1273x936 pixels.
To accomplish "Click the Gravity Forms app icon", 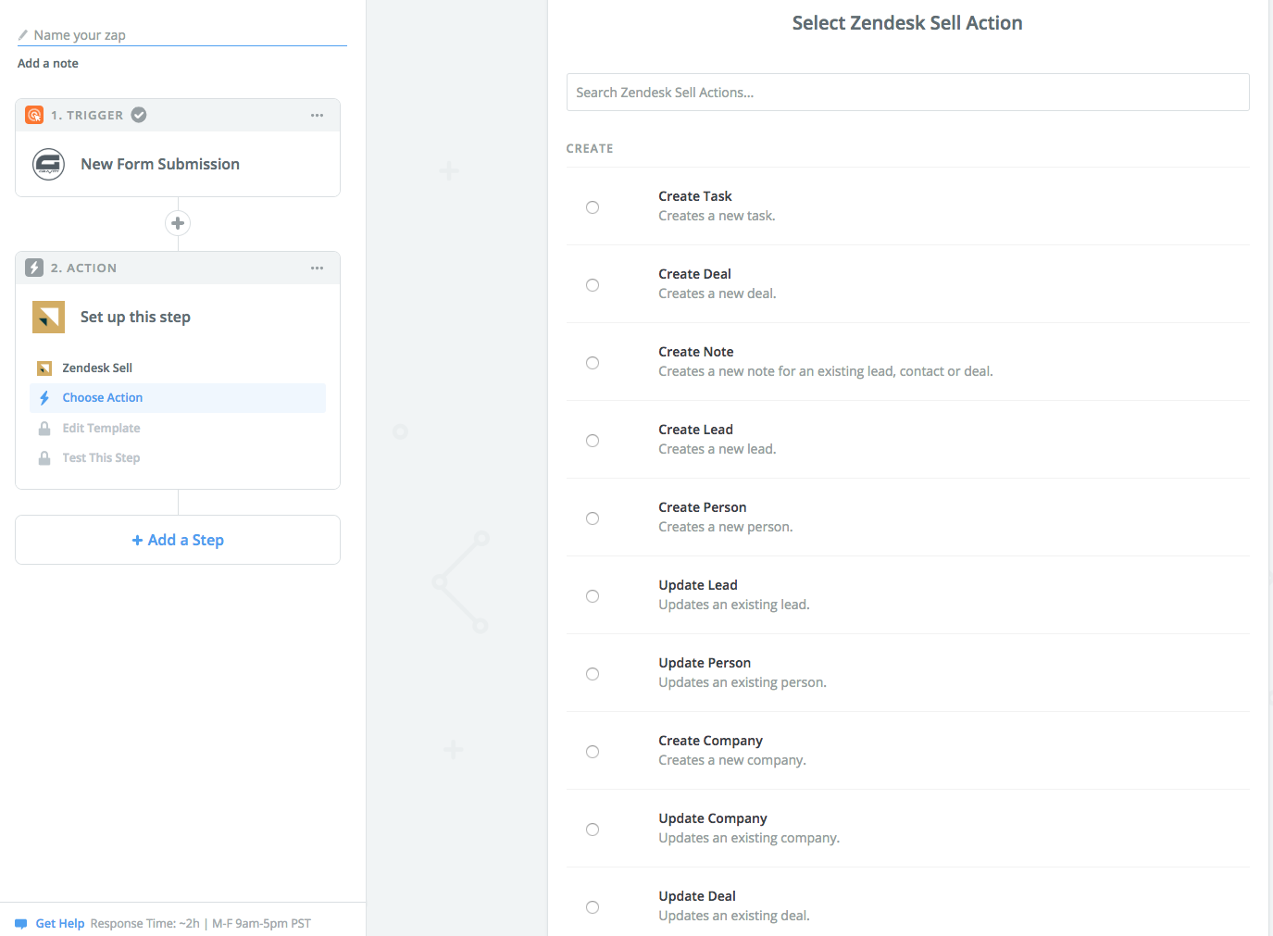I will (x=48, y=164).
